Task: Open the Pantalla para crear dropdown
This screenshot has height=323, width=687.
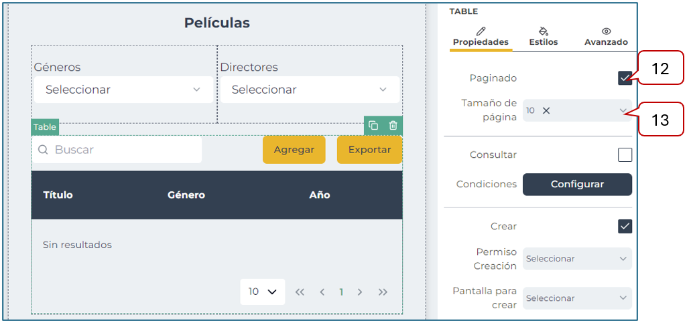Action: (x=577, y=298)
